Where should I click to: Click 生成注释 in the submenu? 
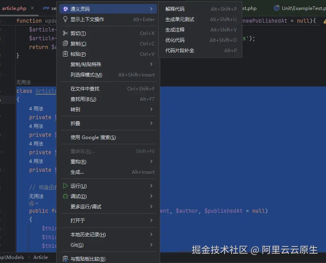tap(200, 30)
